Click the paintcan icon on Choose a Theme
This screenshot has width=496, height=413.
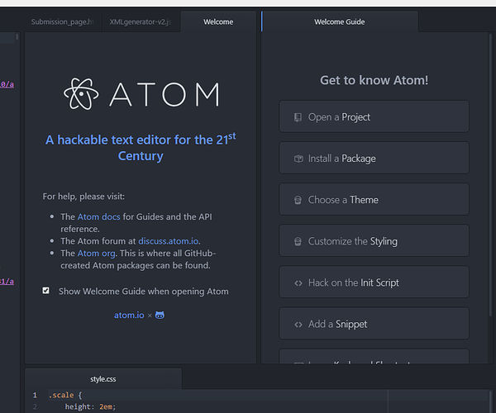[x=298, y=200]
